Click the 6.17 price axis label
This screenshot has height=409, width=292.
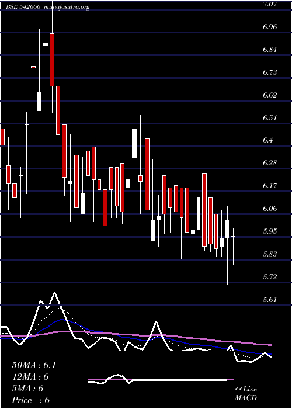click(270, 186)
